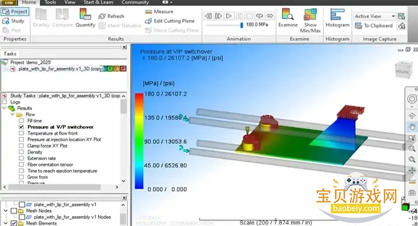Toggle the Mesh Nodes layer checkbox
Screen dimensions: 418x226
13,211
